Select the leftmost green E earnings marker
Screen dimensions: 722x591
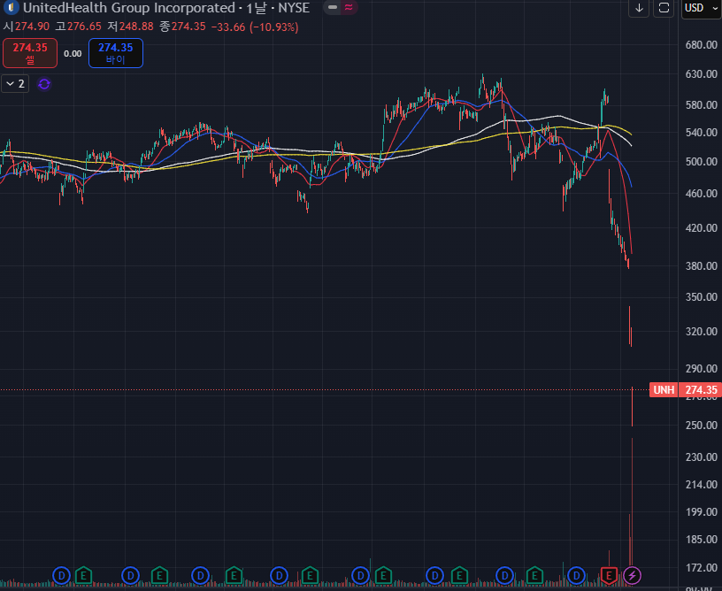83,575
